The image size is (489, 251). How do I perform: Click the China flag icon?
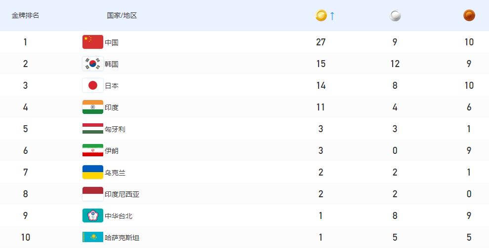coord(93,42)
